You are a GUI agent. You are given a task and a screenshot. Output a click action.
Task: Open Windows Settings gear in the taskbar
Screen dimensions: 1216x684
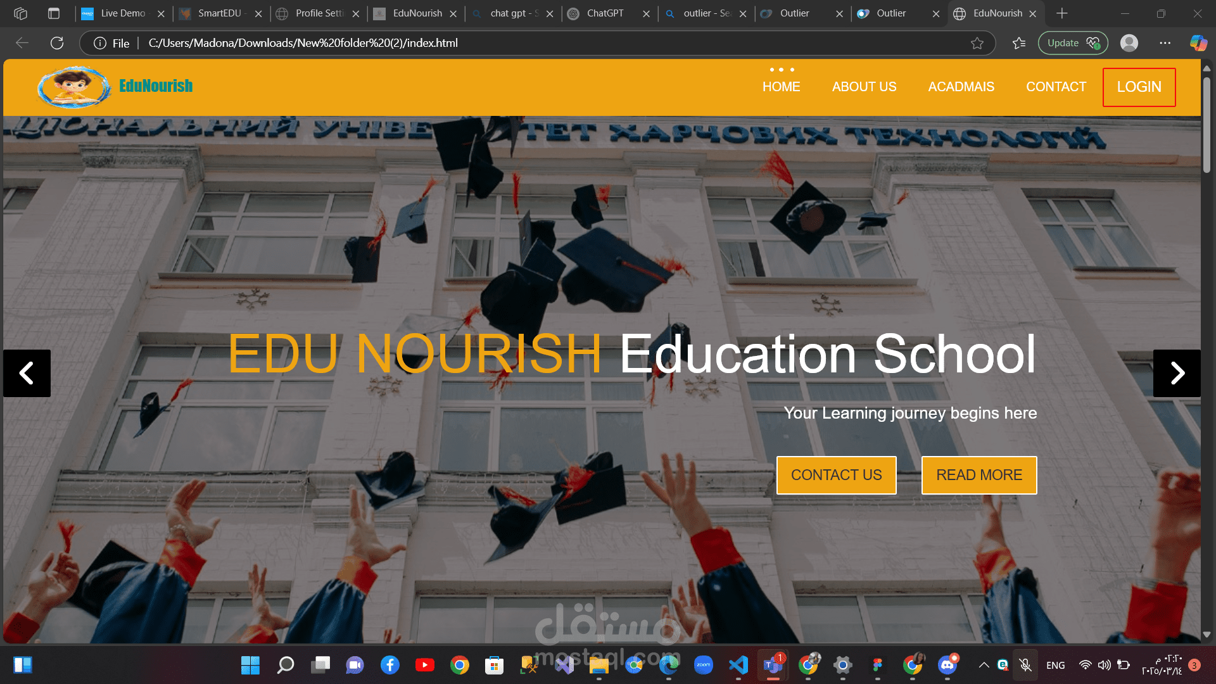pos(842,665)
